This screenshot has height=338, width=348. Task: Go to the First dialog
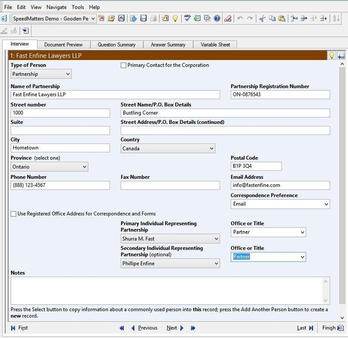click(19, 328)
